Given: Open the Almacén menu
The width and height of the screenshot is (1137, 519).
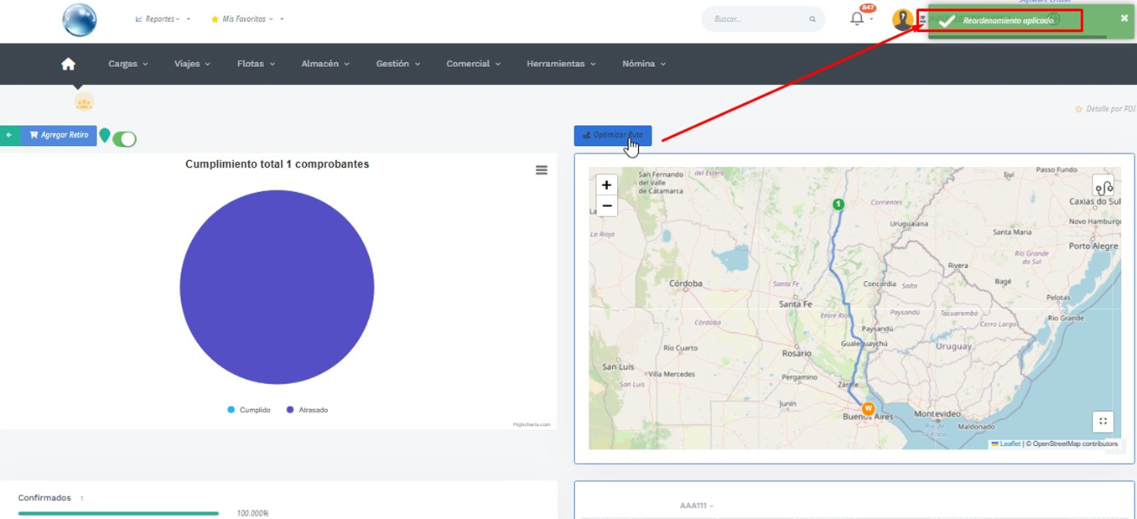Looking at the screenshot, I should (x=325, y=64).
